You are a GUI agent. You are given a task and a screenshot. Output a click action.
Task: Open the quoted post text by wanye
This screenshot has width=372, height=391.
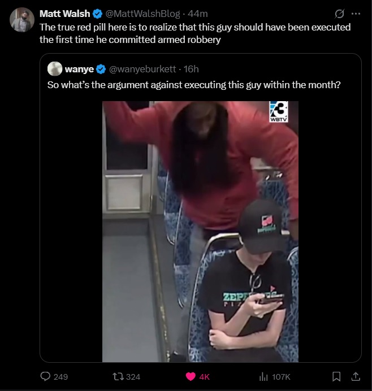pos(194,85)
